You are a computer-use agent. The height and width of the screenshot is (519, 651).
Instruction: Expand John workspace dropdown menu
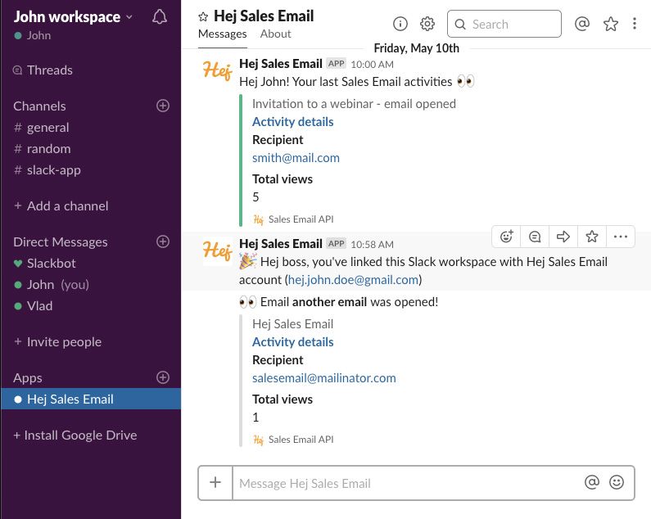[129, 17]
